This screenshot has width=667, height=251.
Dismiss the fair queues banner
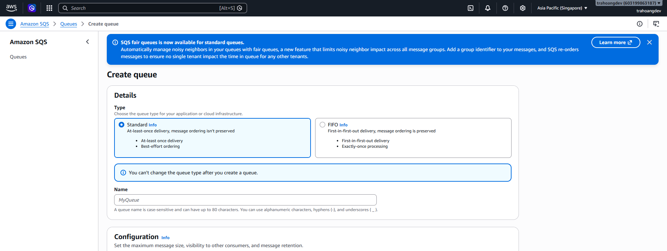point(649,42)
